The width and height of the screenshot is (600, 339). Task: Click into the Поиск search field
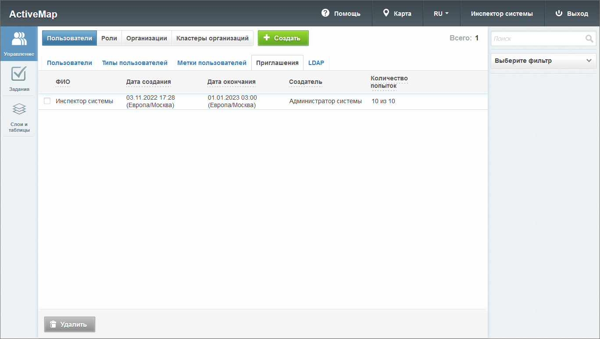coord(537,39)
